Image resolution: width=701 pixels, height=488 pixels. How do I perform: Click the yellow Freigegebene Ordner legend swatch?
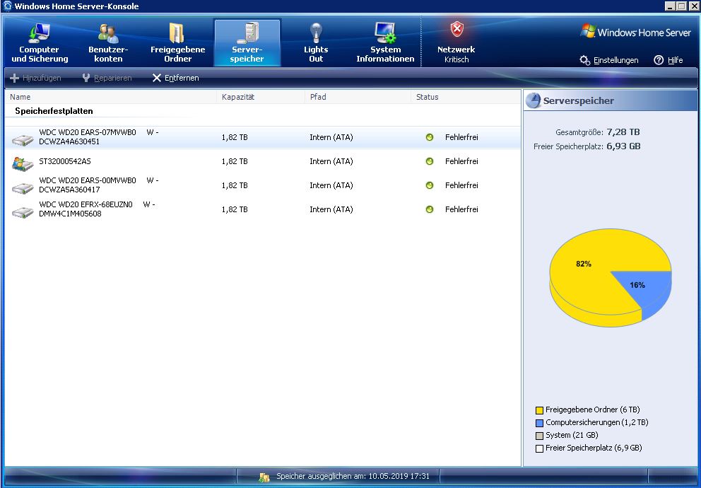pos(540,410)
